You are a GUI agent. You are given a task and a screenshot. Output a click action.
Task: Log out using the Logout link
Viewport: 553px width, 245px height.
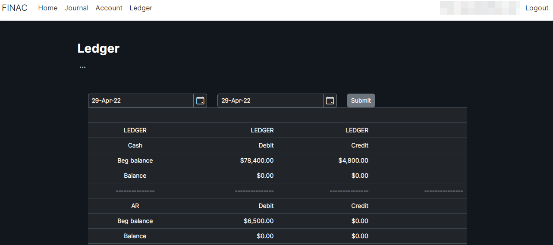[537, 8]
